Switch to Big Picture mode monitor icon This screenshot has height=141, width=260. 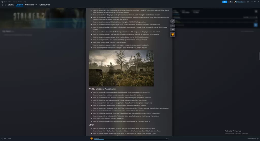pos(248,2)
